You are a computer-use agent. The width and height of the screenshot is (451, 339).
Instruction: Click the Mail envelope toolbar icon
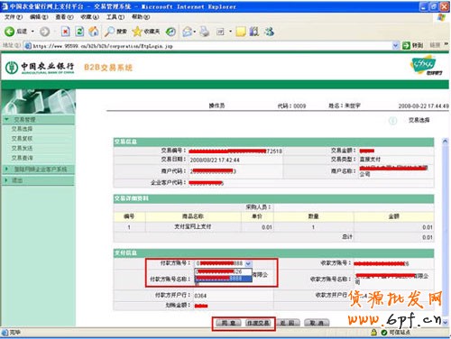(188, 32)
